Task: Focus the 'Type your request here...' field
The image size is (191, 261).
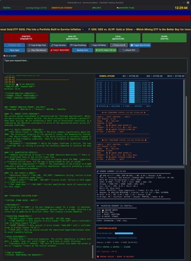Action: [x=95, y=66]
